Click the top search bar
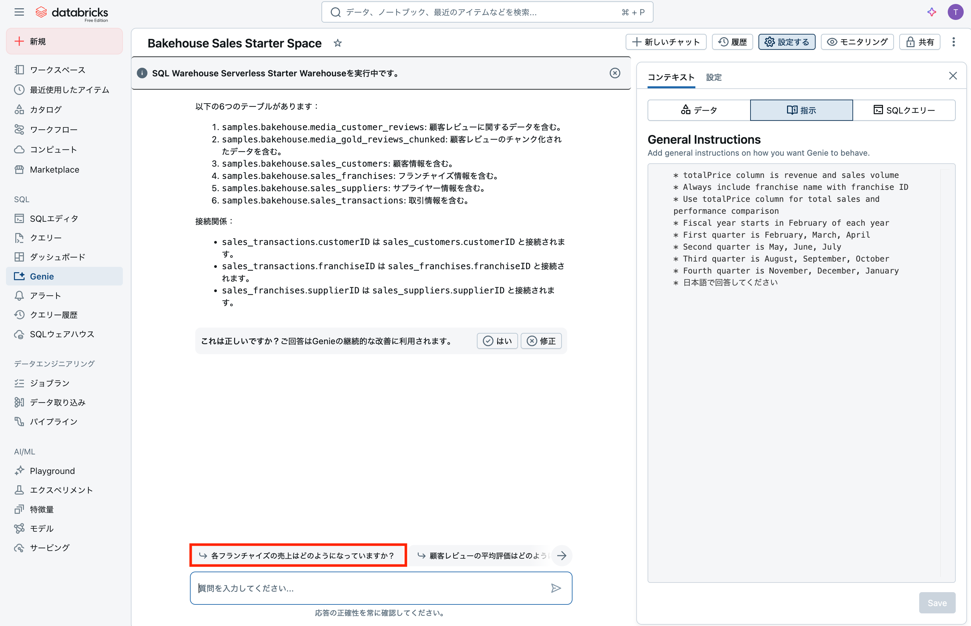 (487, 12)
